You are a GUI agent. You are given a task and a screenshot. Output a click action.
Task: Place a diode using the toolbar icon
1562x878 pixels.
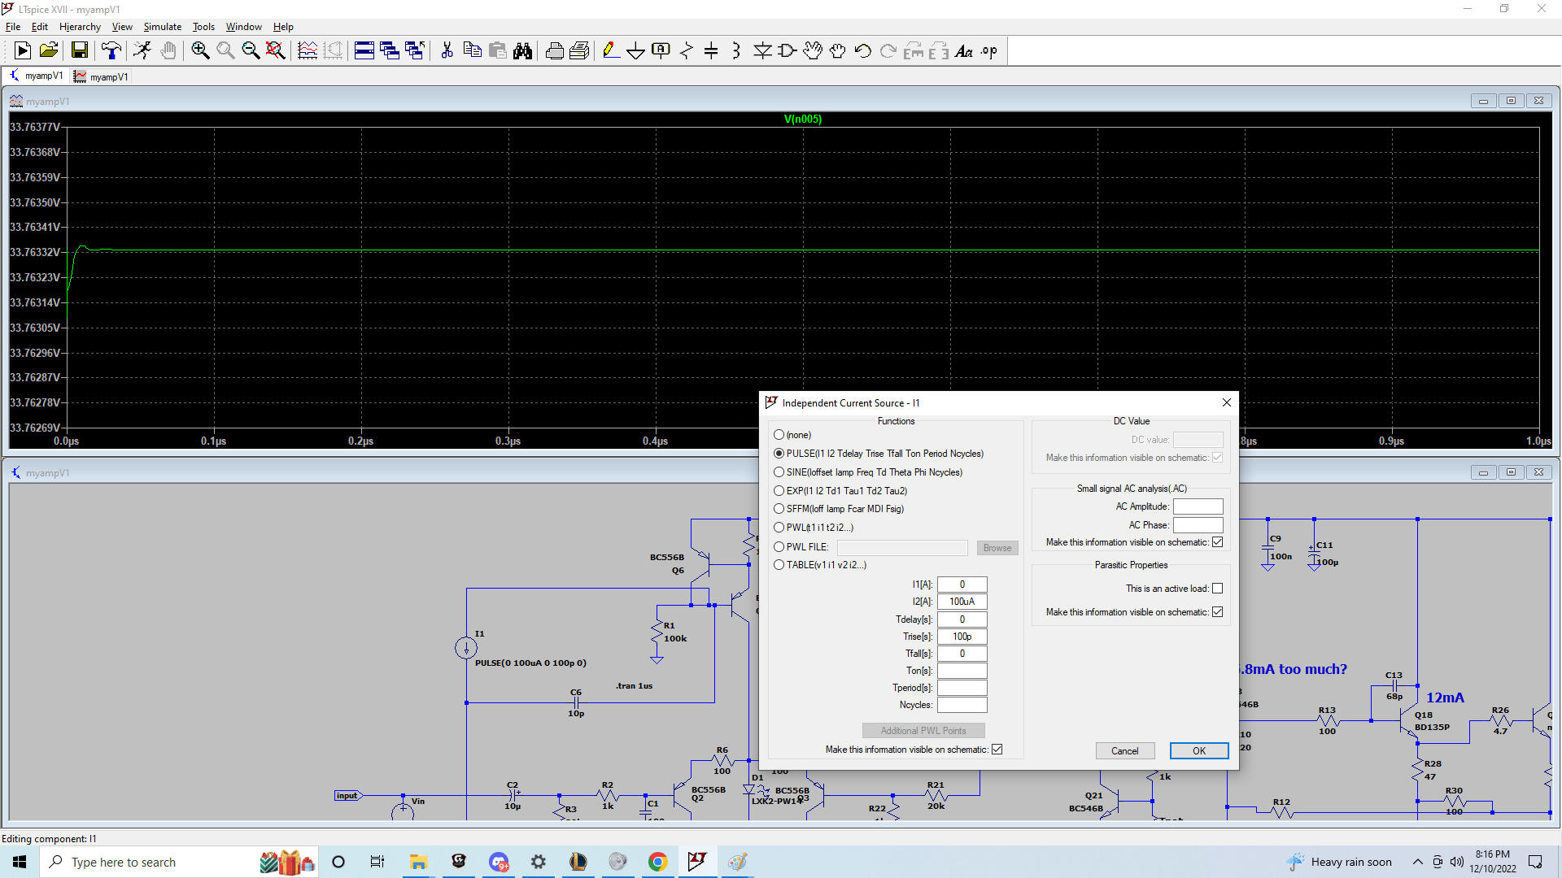point(762,51)
